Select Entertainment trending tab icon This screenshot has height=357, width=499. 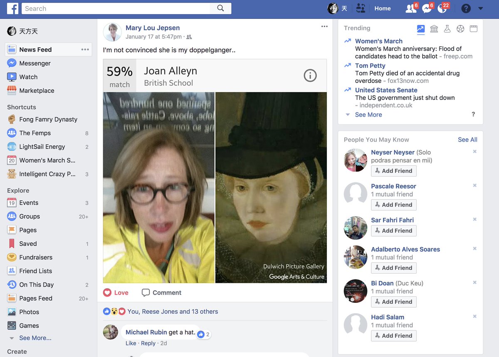pos(473,29)
